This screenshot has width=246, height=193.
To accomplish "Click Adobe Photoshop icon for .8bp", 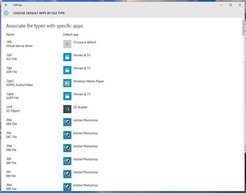I will (x=67, y=187).
